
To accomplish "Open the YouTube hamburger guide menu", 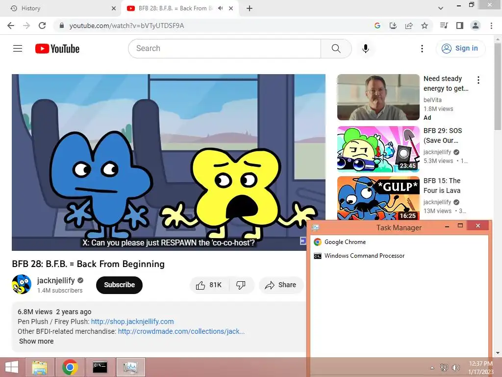I will (x=18, y=49).
